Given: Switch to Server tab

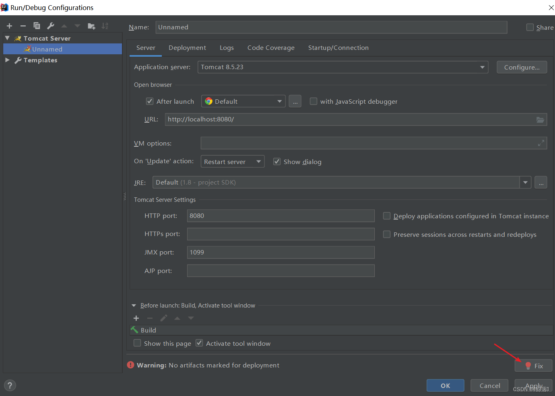Looking at the screenshot, I should [146, 48].
